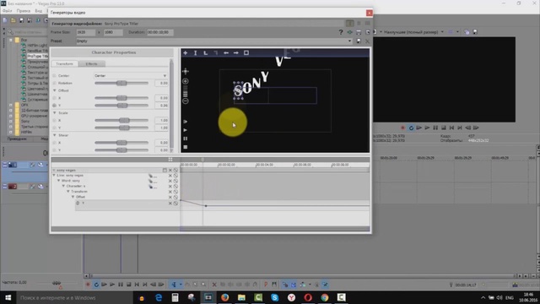Delete the Transform row with X
This screenshot has height=304, width=540.
click(x=170, y=192)
